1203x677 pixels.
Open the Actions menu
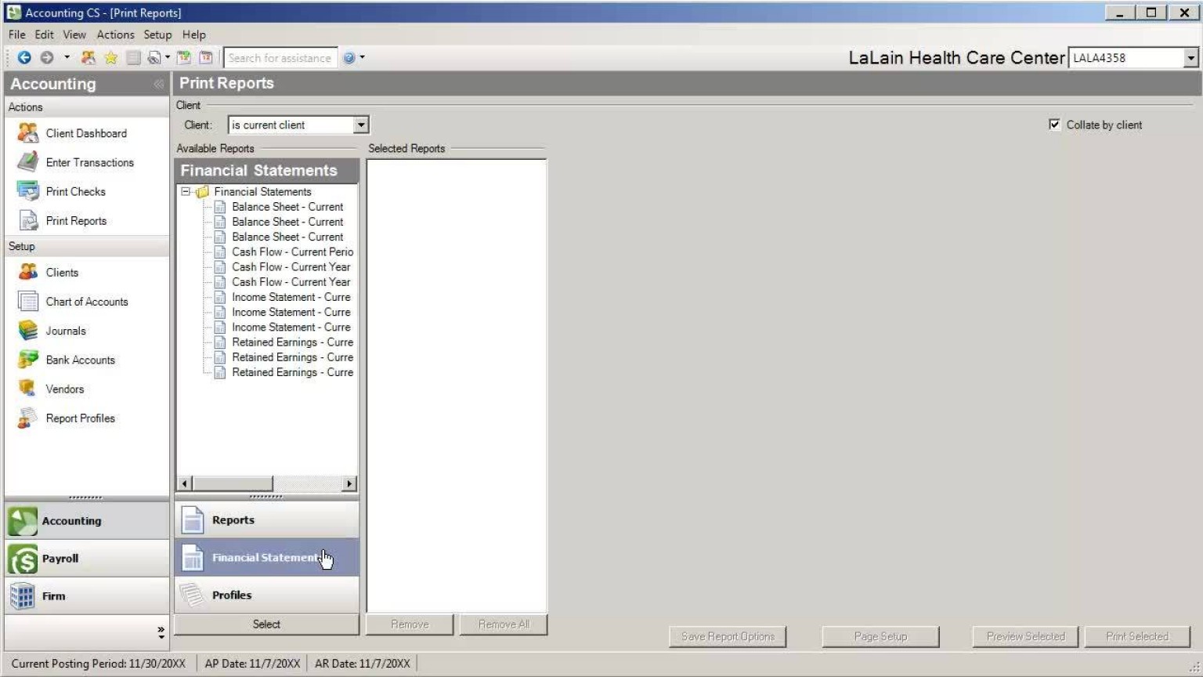pos(115,34)
